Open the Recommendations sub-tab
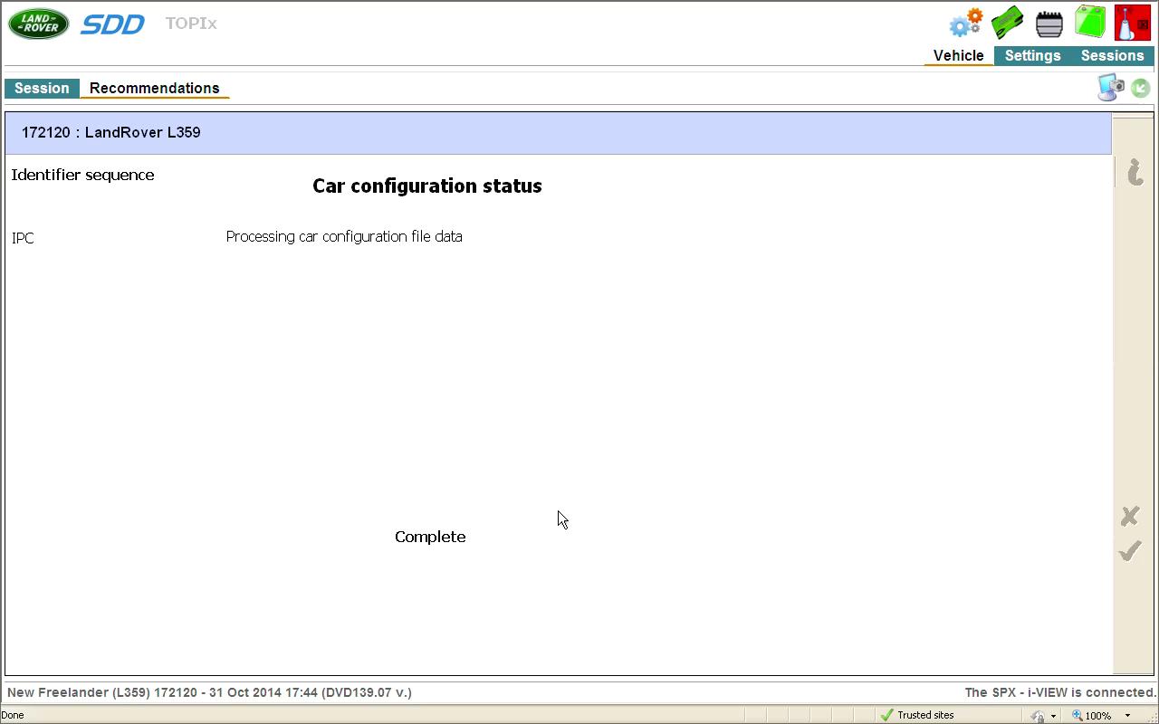Image resolution: width=1159 pixels, height=724 pixels. point(154,89)
